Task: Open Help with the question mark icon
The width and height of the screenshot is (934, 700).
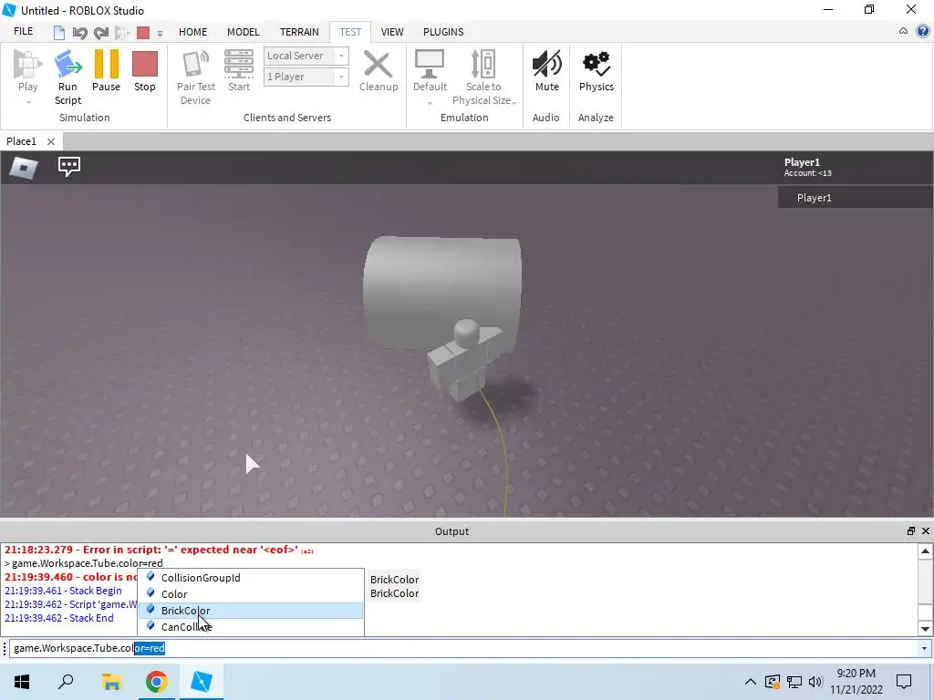Action: 923,32
